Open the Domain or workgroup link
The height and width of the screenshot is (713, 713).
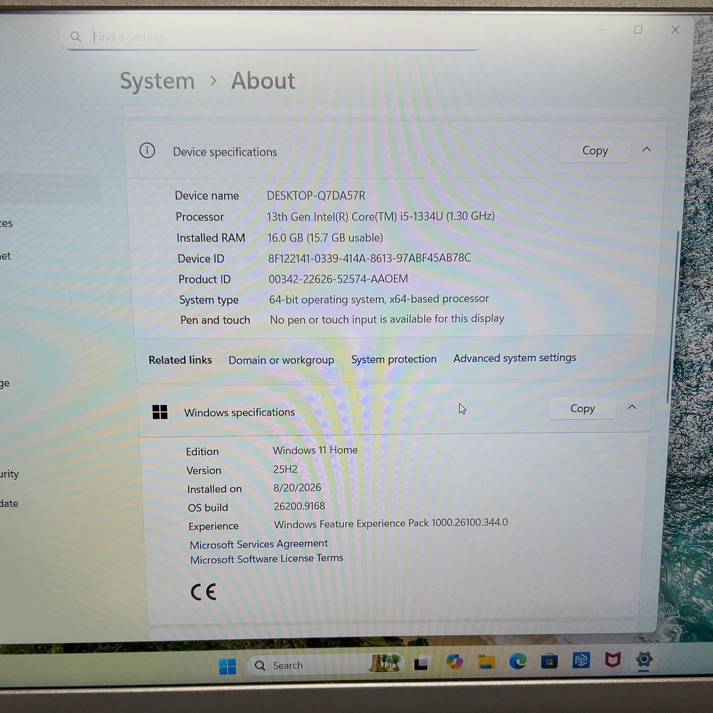[282, 360]
